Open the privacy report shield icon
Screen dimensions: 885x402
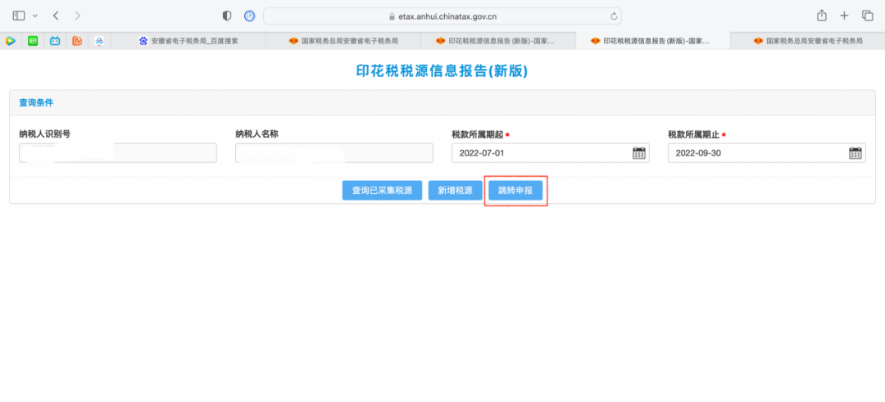click(x=227, y=16)
